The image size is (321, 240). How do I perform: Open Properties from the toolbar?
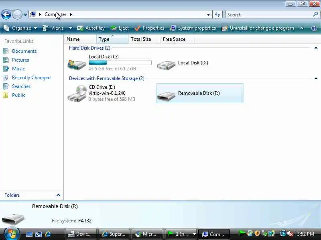point(149,28)
